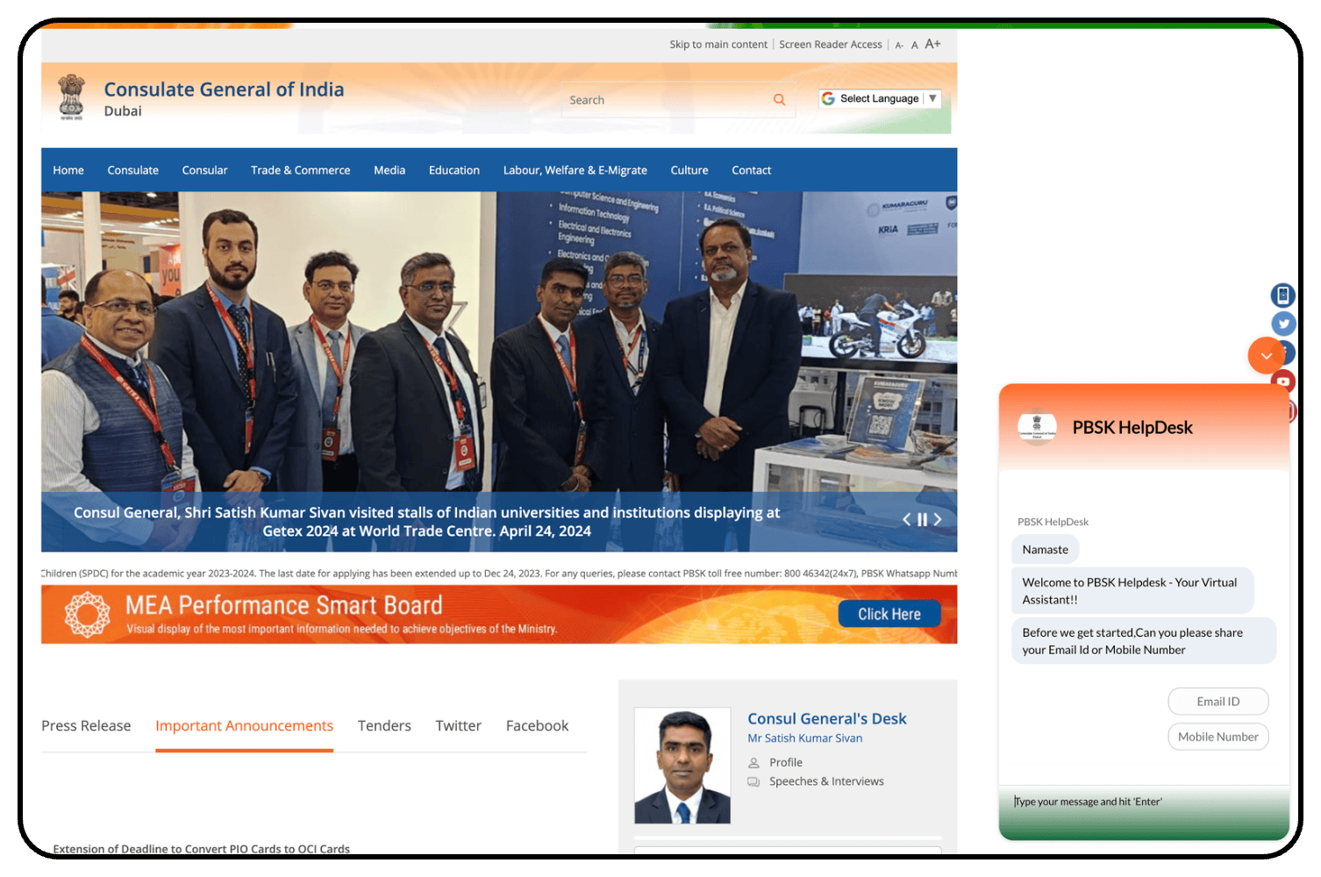Expand the Consular navigation menu
The width and height of the screenshot is (1321, 877).
tap(204, 169)
